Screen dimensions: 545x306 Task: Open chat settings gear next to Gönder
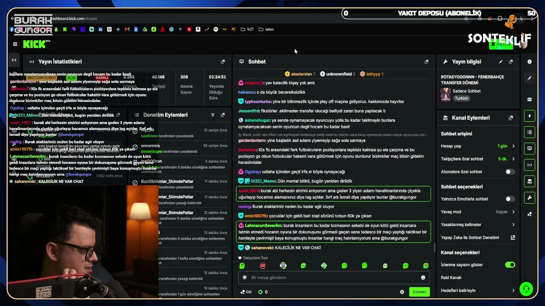coord(402,292)
